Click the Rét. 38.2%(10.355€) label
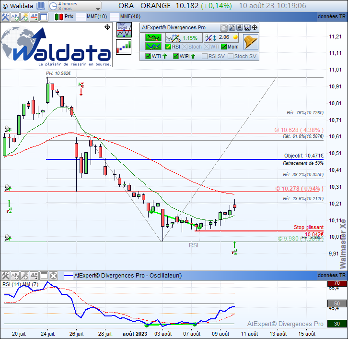 tap(303, 175)
